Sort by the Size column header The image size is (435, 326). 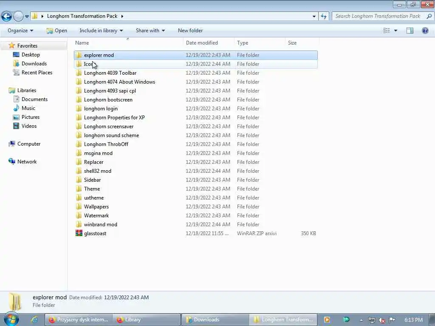[x=302, y=43]
